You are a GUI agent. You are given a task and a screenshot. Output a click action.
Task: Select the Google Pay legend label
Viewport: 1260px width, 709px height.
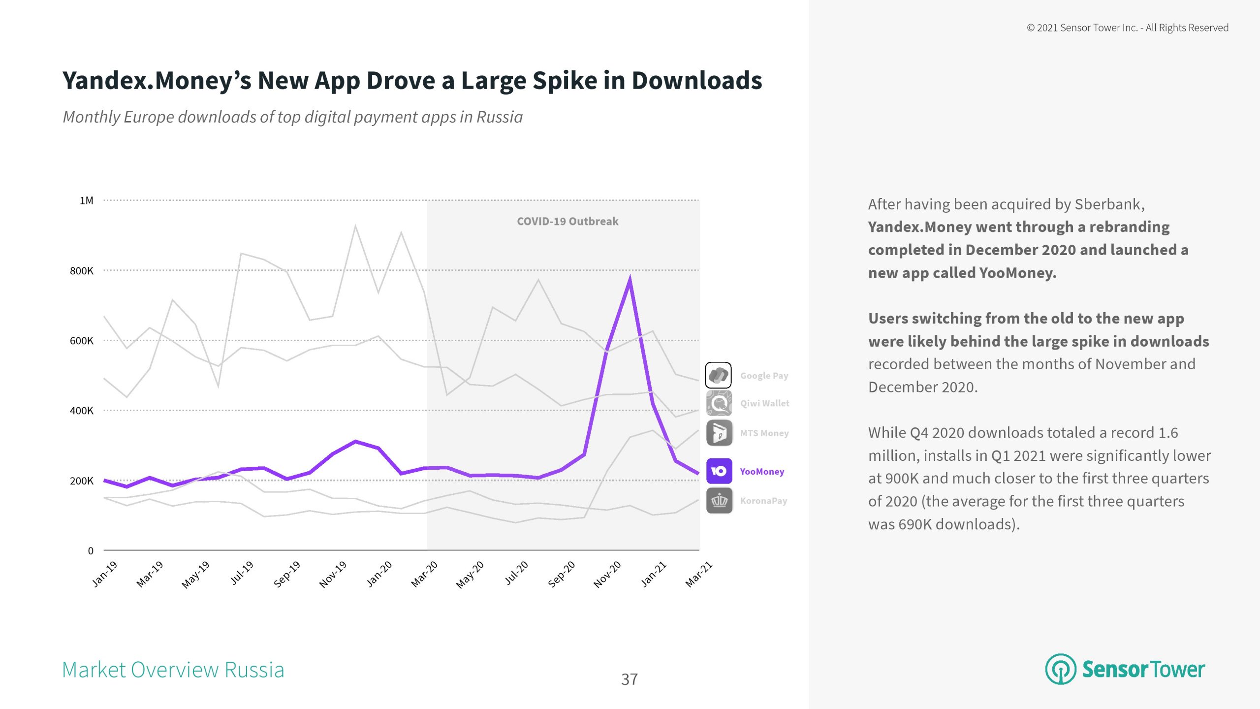(764, 376)
